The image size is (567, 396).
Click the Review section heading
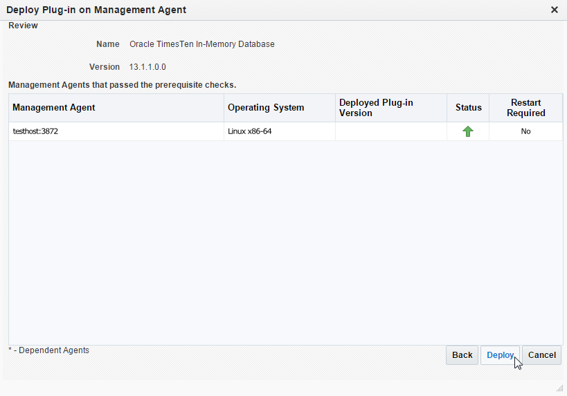pyautogui.click(x=23, y=26)
